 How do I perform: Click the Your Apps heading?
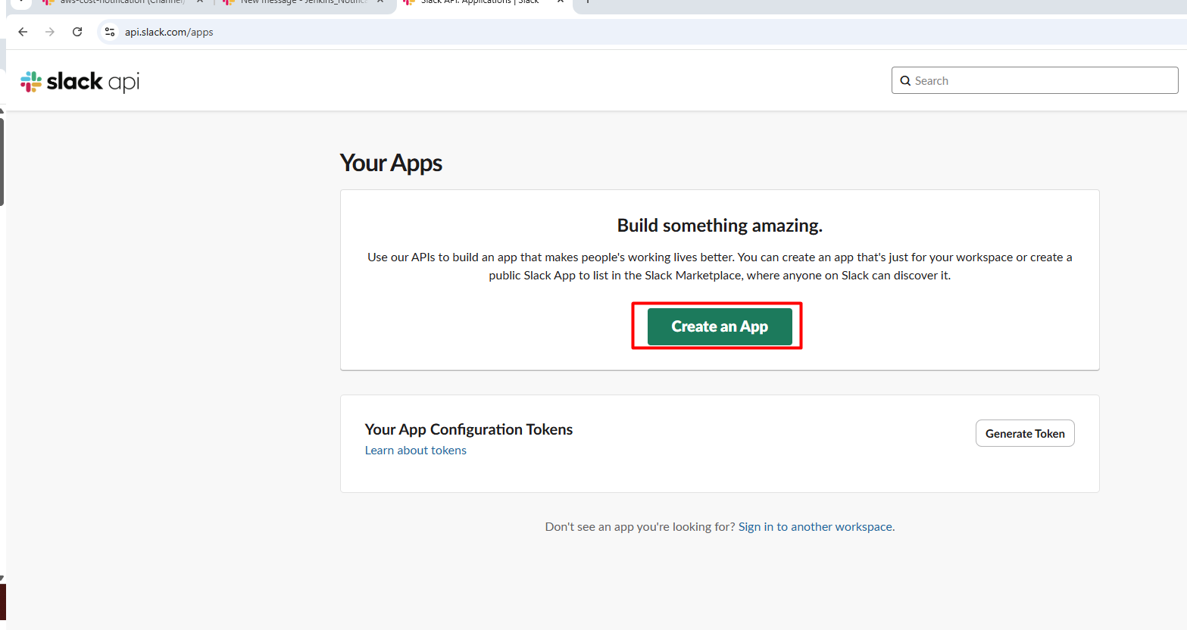coord(391,164)
